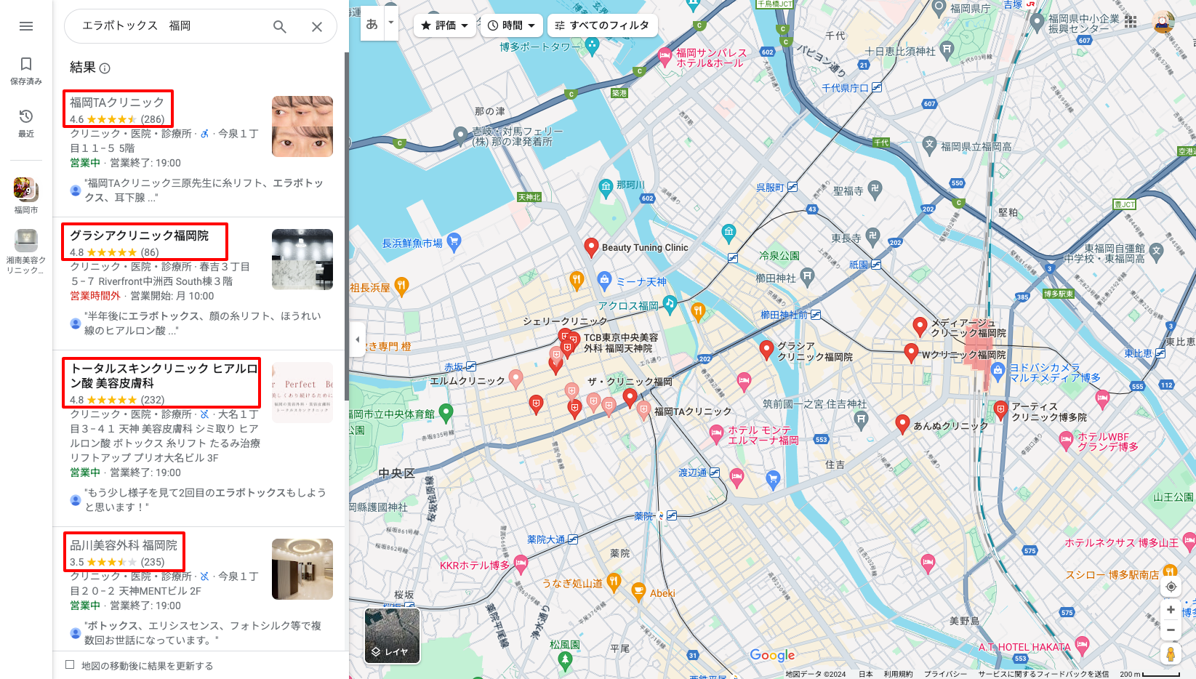Open the 湘南美容クリニック recent shortcut

point(26,252)
